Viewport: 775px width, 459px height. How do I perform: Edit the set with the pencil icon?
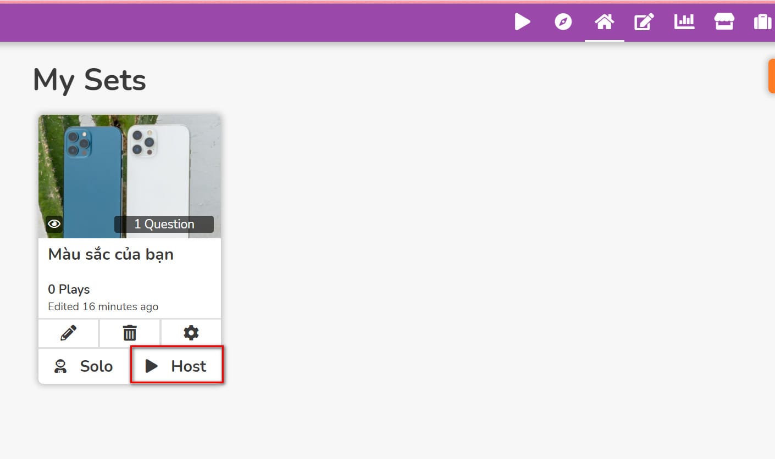[x=68, y=333]
